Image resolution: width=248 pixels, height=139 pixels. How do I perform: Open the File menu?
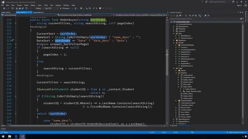click(x=3, y=5)
